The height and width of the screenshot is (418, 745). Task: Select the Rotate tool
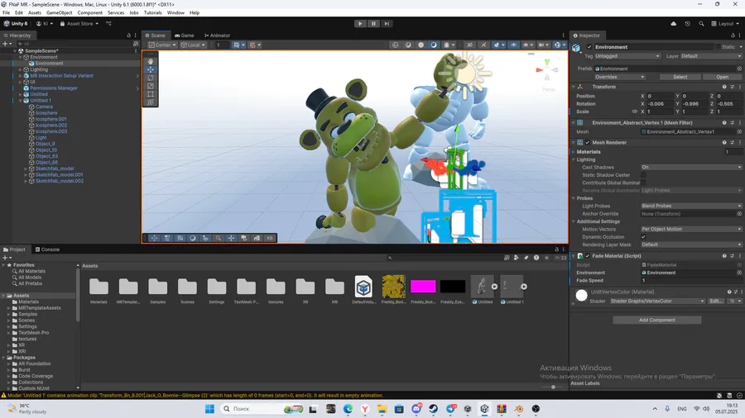click(151, 78)
